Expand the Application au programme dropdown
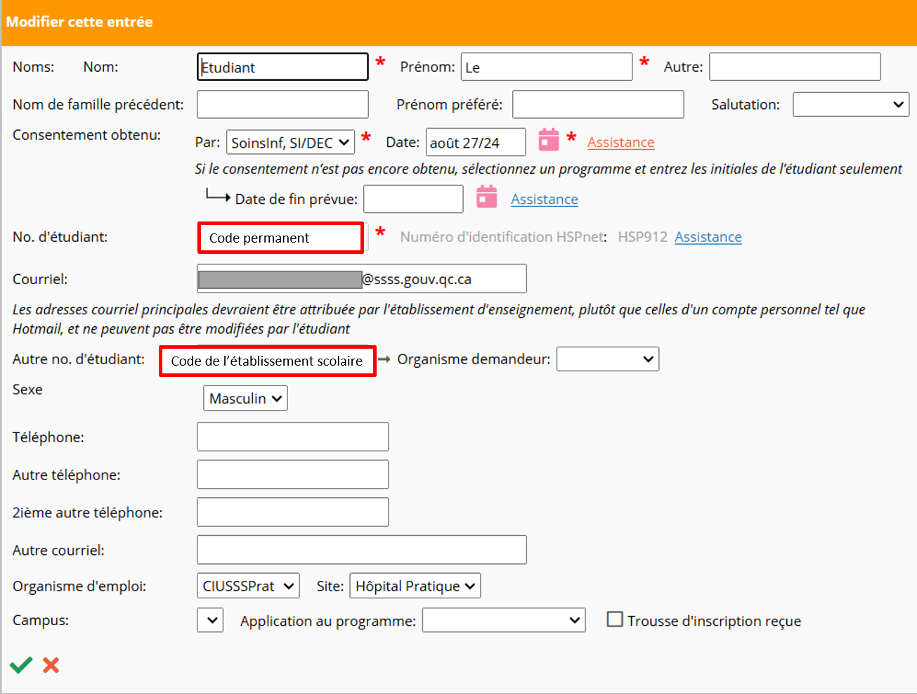This screenshot has width=917, height=694. pyautogui.click(x=504, y=620)
